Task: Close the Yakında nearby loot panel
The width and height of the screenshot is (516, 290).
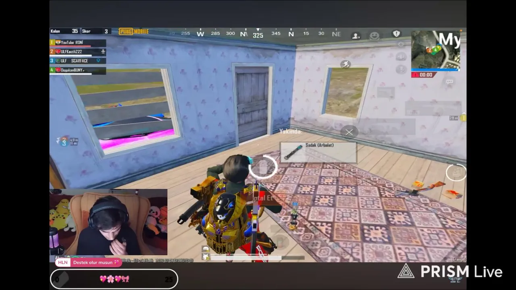Action: click(349, 132)
